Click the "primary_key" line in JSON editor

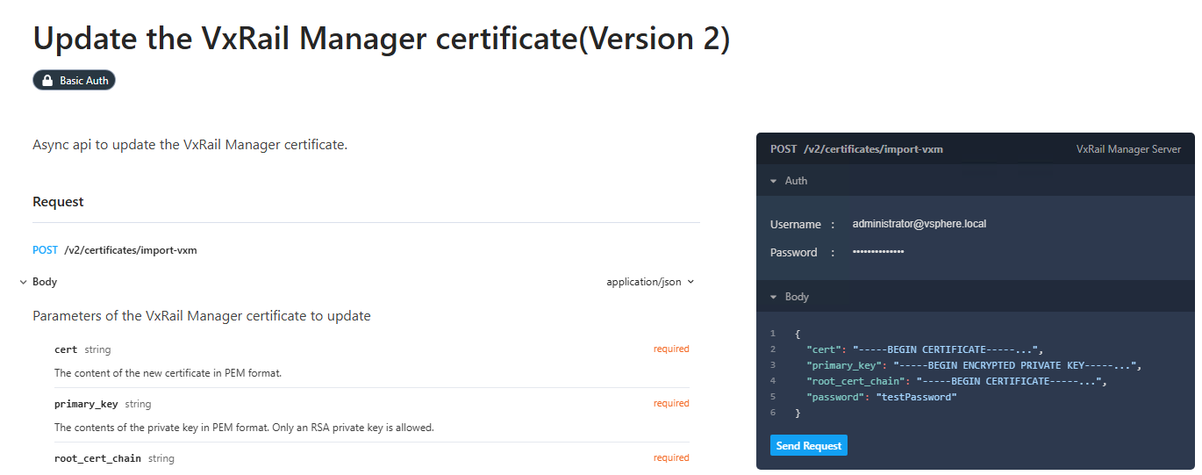(974, 365)
